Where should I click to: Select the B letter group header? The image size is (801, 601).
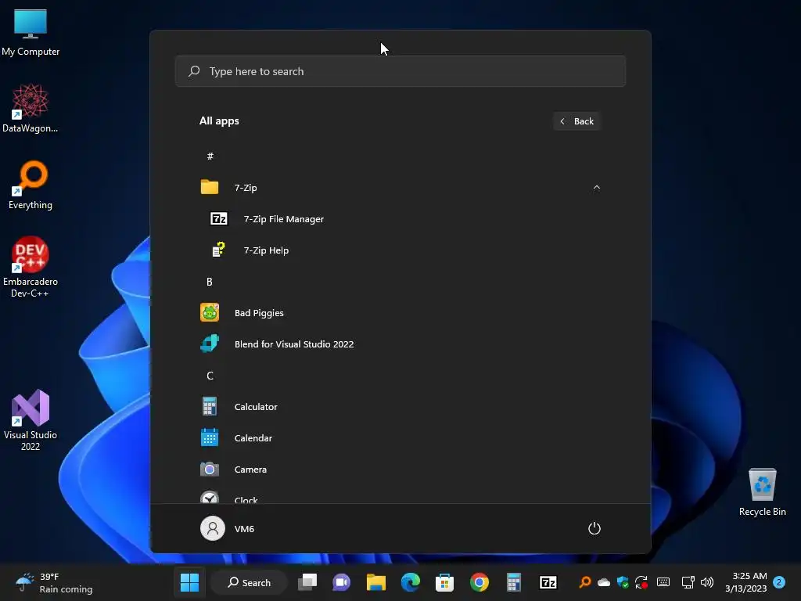click(x=210, y=282)
